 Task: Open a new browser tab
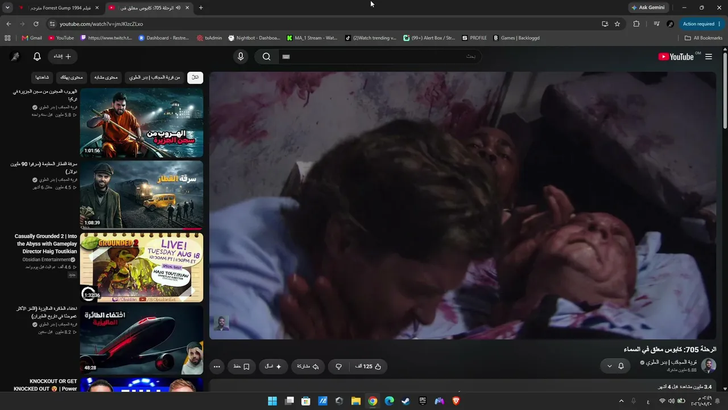(x=201, y=8)
